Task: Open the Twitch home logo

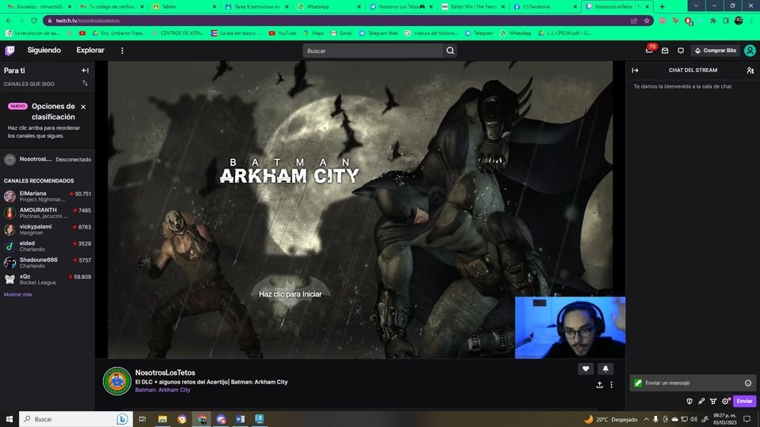Action: point(9,51)
